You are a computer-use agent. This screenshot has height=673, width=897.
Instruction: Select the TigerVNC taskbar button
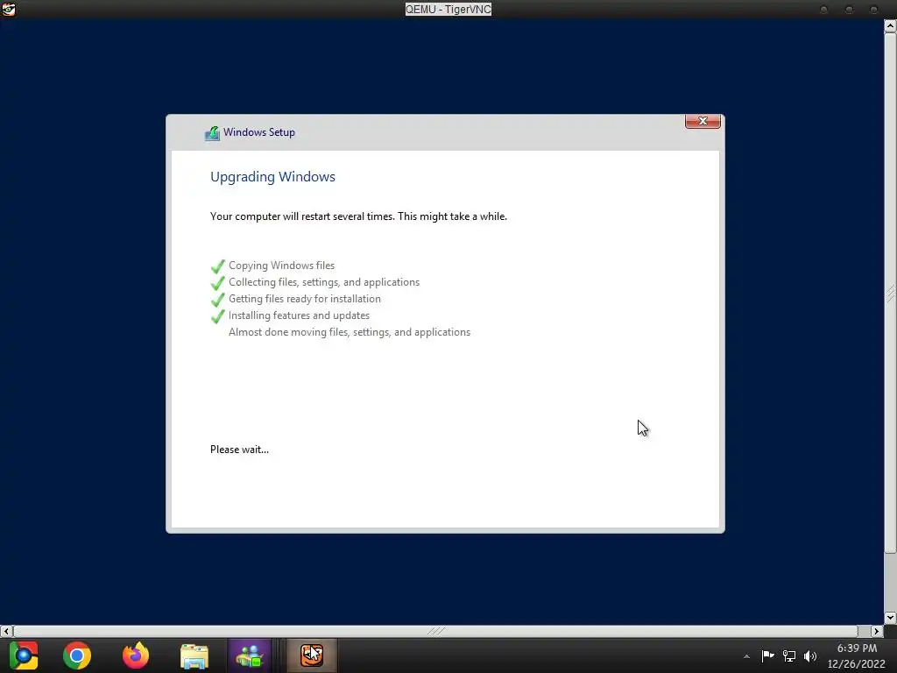point(312,655)
